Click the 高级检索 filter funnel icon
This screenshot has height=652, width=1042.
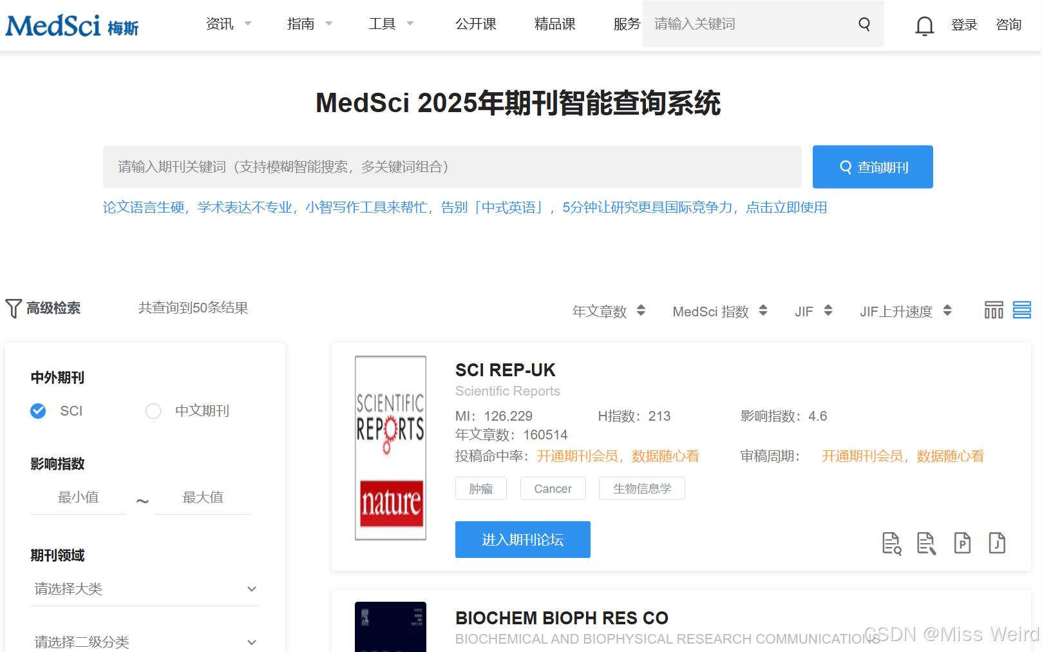tap(14, 309)
